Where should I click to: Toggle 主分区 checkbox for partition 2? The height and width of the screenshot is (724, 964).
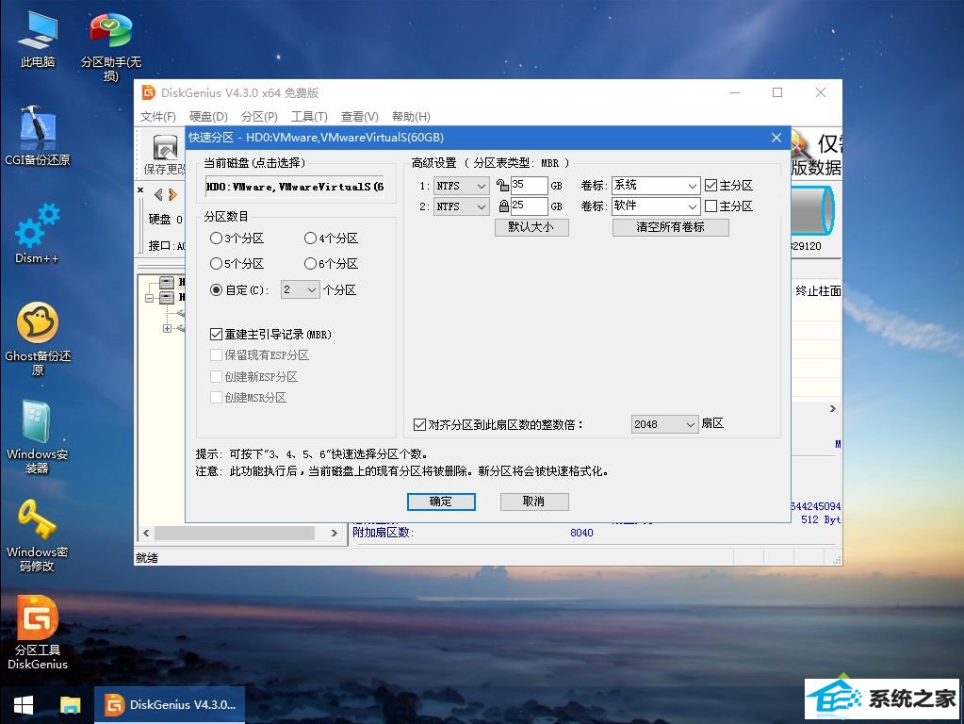711,206
